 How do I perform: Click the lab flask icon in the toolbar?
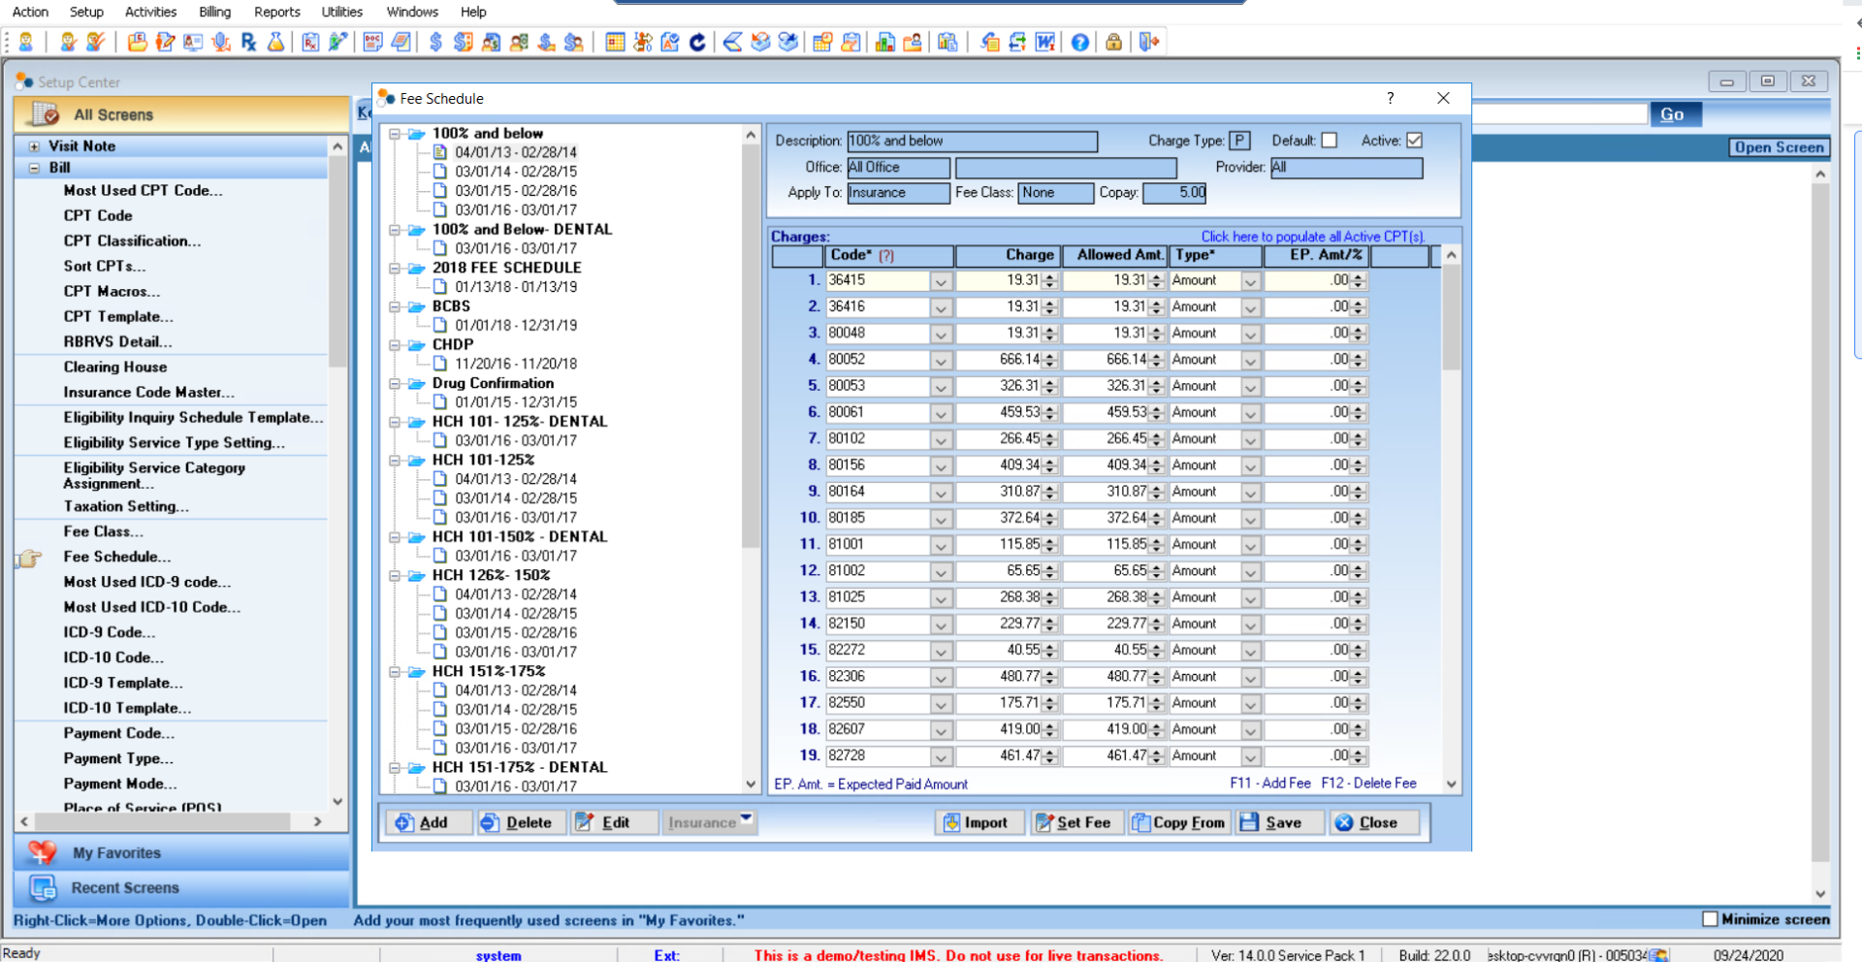pos(275,42)
